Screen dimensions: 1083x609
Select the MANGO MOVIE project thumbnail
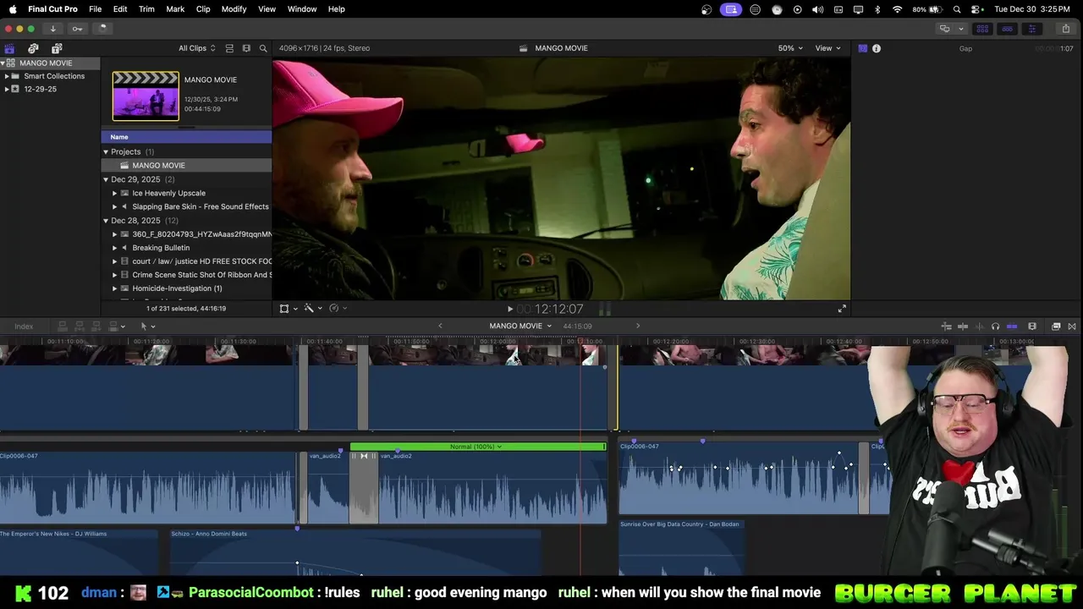146,96
